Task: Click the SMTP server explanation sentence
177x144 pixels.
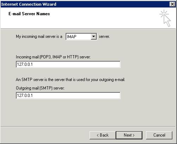Action: point(71,80)
